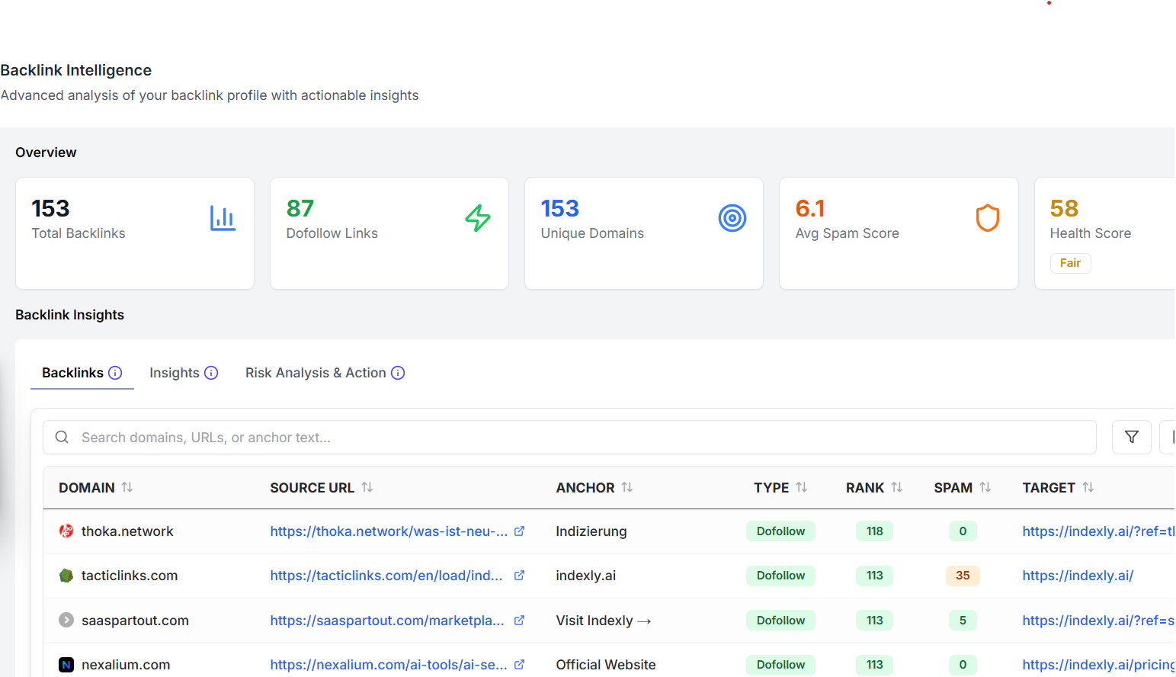Viewport: 1176px width, 677px height.
Task: Open thoka.network row target link
Action: pyautogui.click(x=1098, y=531)
